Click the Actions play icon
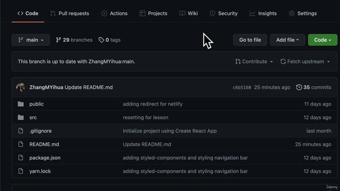This screenshot has height=191, width=340. 104,13
